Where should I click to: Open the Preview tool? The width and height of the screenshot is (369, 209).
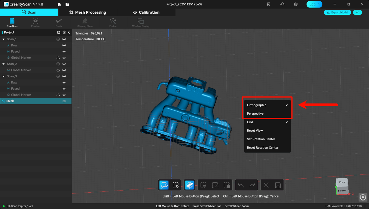(35, 22)
